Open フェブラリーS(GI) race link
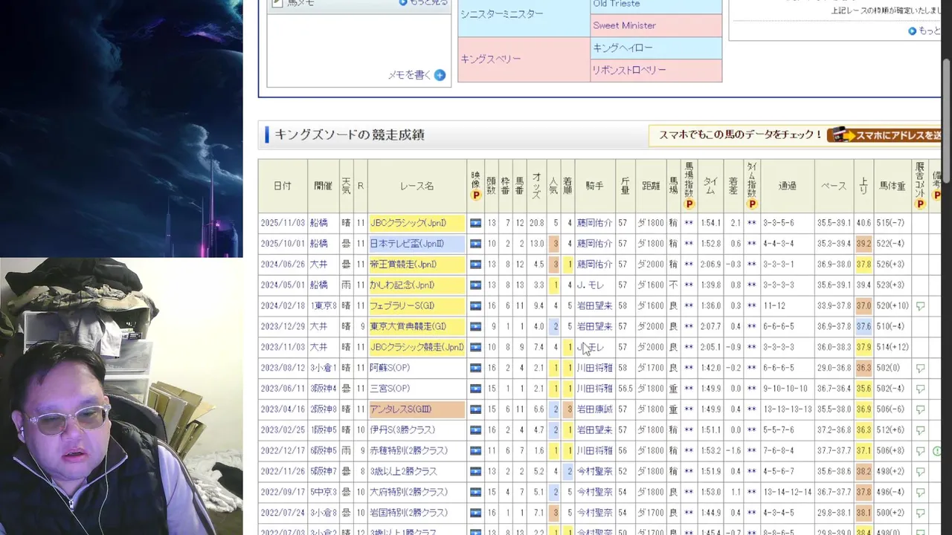The height and width of the screenshot is (535, 952). tap(402, 305)
